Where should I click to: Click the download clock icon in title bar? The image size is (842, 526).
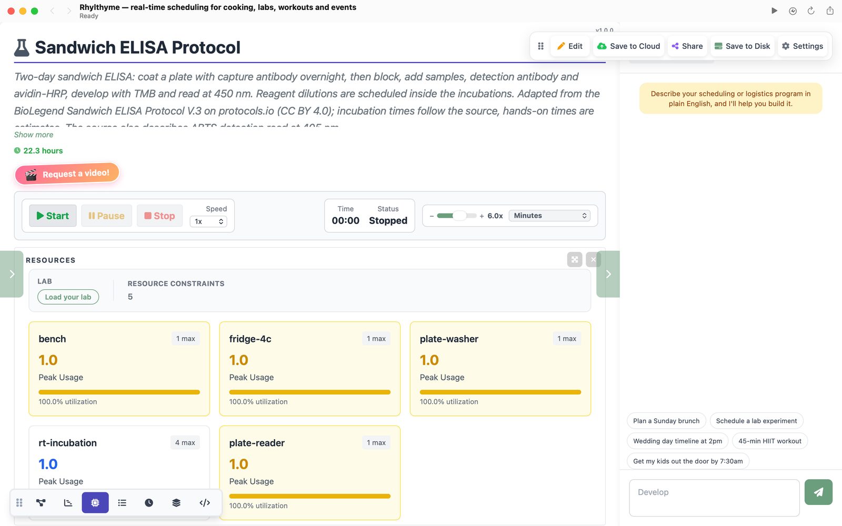pyautogui.click(x=793, y=11)
